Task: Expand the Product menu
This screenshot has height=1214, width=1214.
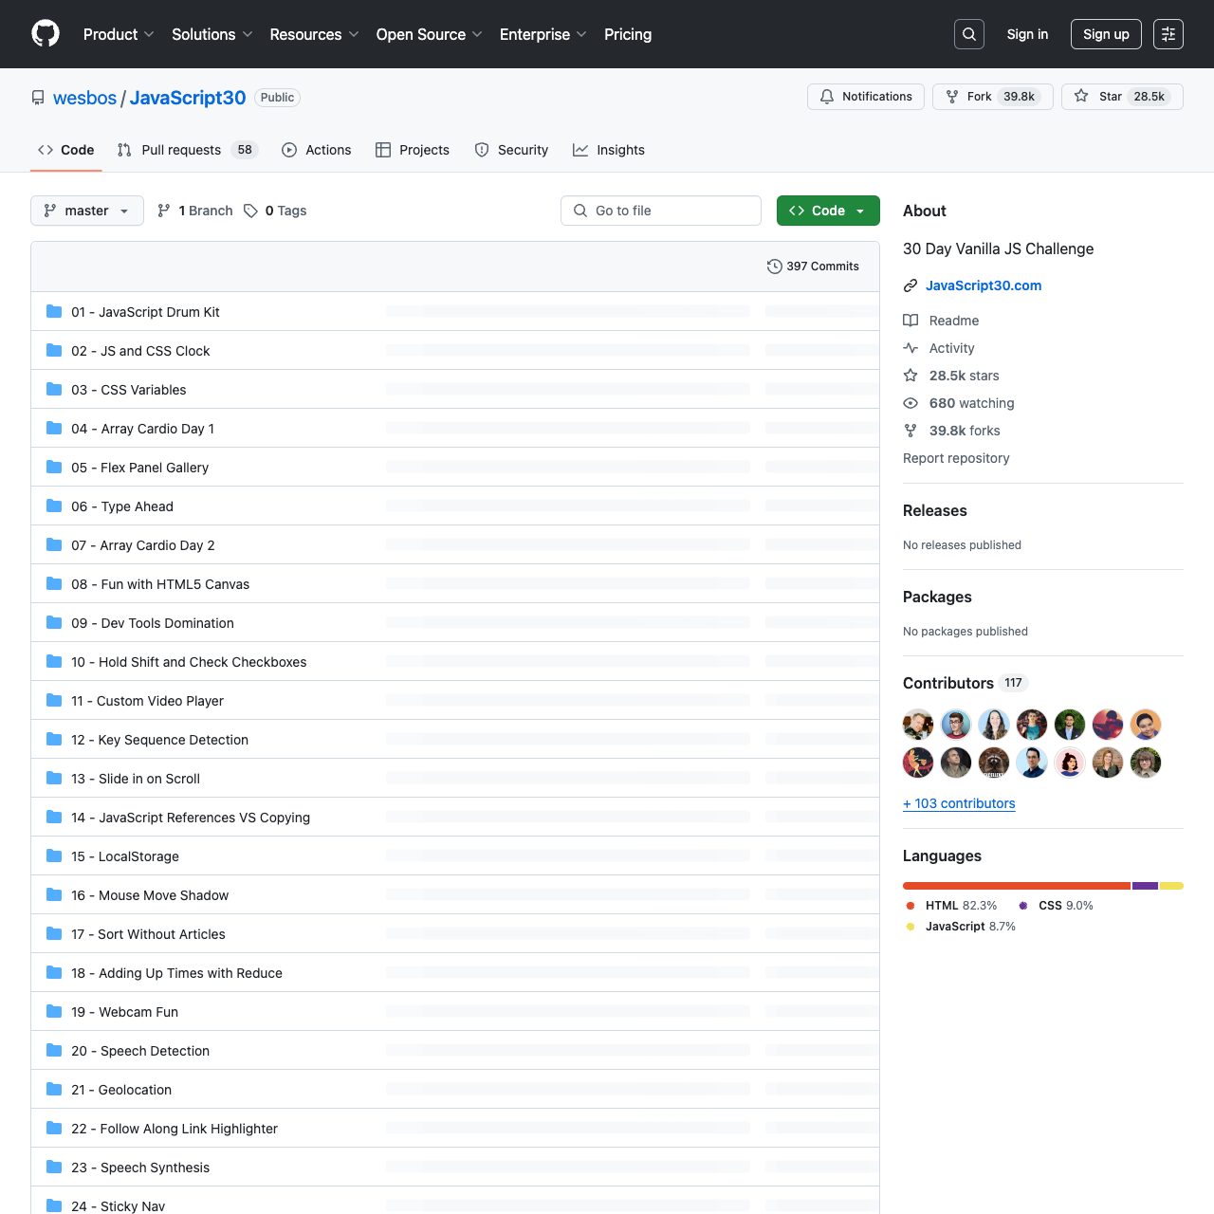Action: (119, 34)
